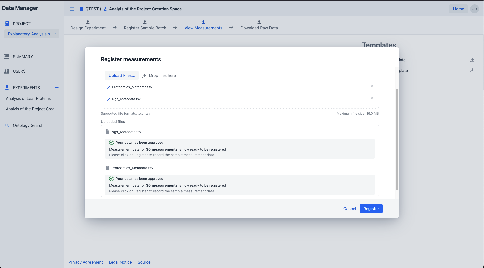Download the first template file
This screenshot has height=268, width=484.
472,60
